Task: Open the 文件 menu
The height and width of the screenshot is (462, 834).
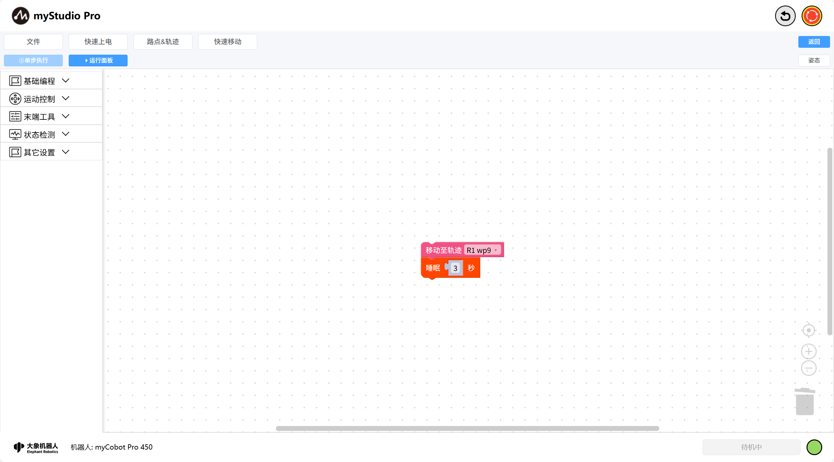Action: pyautogui.click(x=33, y=42)
